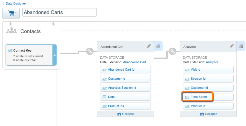
Task: Click the Abandoned Carts name input field
Action: 60,12
